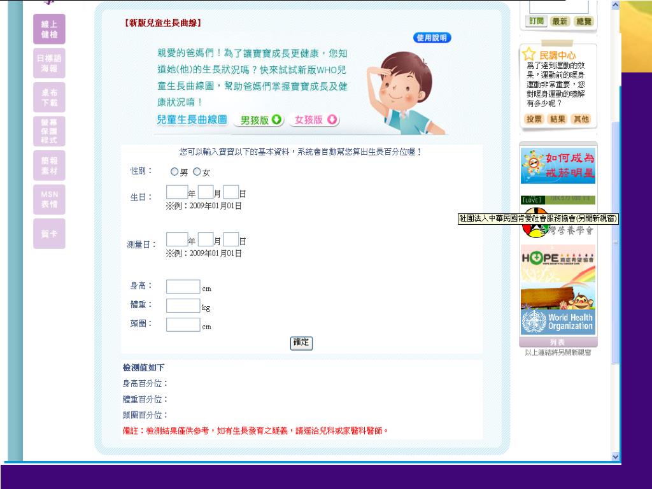The image size is (652, 489).
Task: Open the 賀卡 sidebar item
Action: [x=49, y=234]
